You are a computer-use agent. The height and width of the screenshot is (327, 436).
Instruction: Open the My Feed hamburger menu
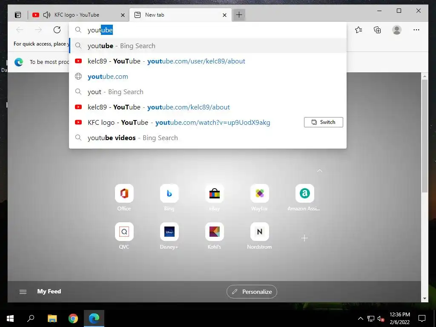pos(23,292)
